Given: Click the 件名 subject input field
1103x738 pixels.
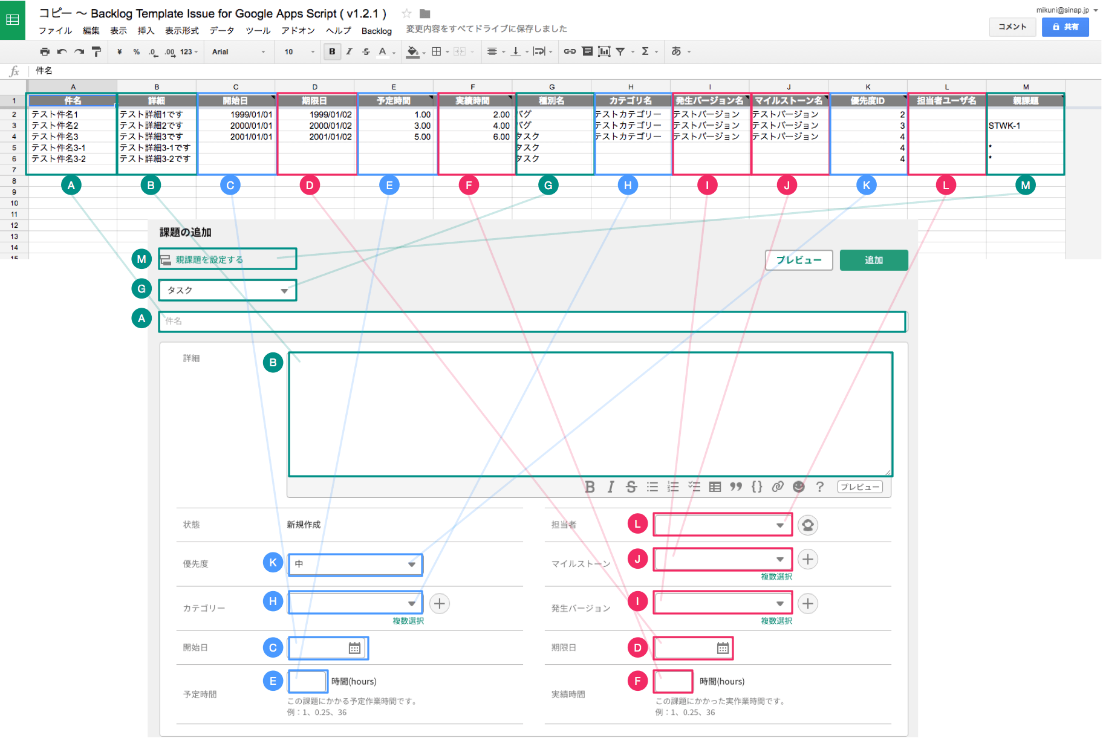Looking at the screenshot, I should tap(532, 322).
